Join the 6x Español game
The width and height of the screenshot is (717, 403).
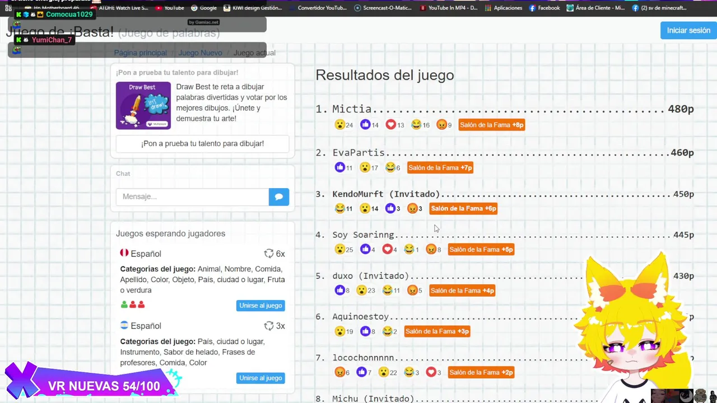(x=260, y=306)
